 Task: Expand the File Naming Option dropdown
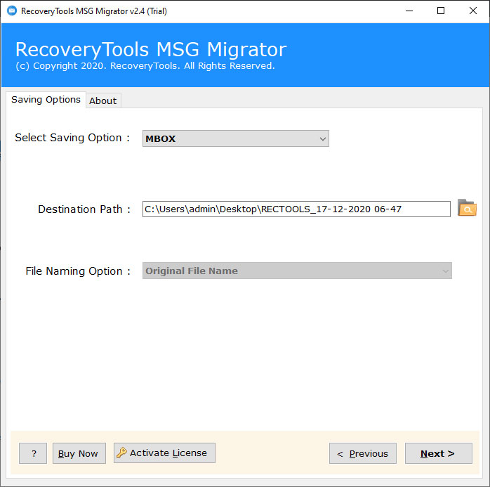pos(297,271)
